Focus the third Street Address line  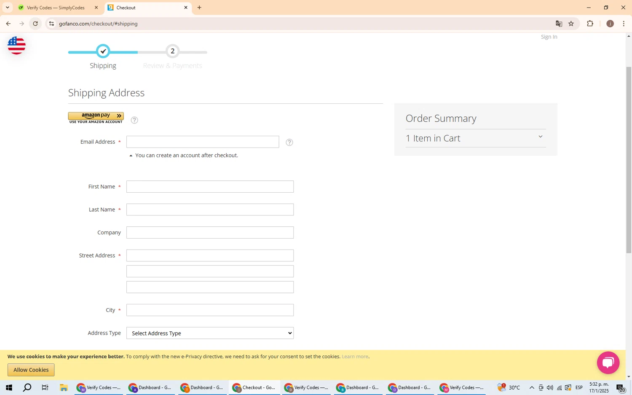[x=210, y=287]
